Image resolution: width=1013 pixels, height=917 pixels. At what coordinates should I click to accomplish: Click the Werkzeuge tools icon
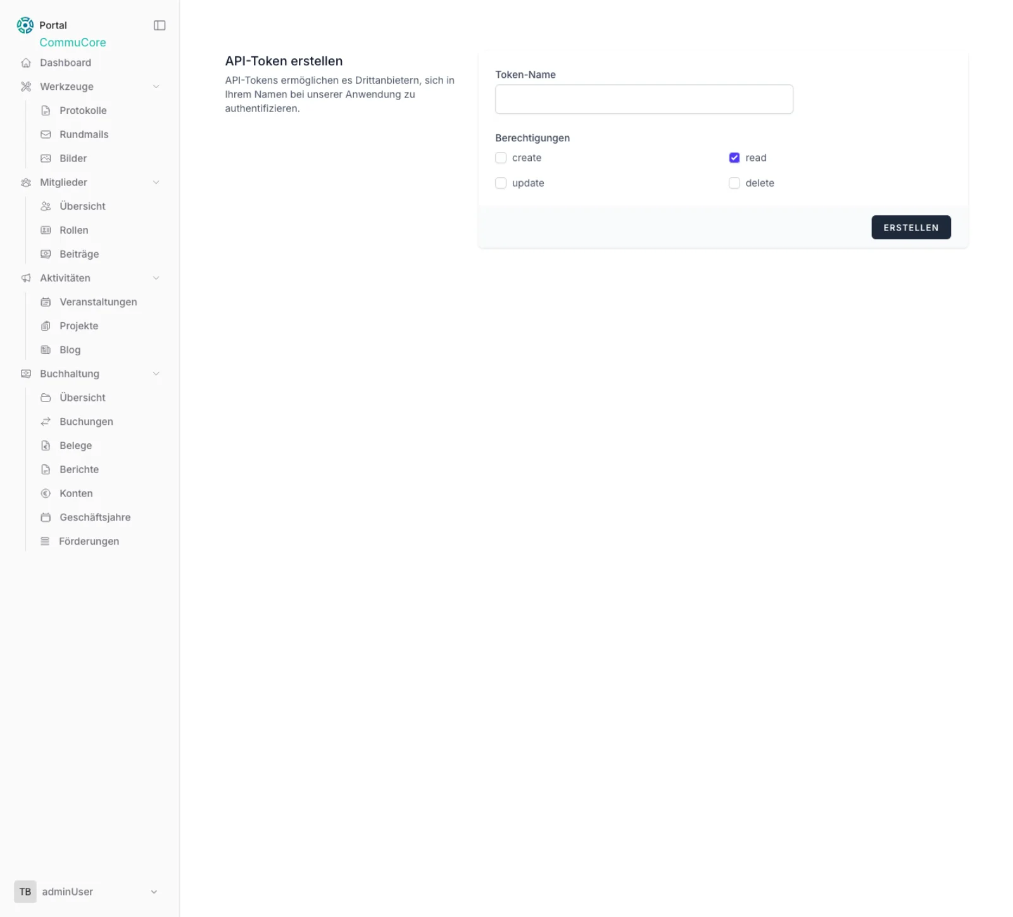[x=26, y=87]
